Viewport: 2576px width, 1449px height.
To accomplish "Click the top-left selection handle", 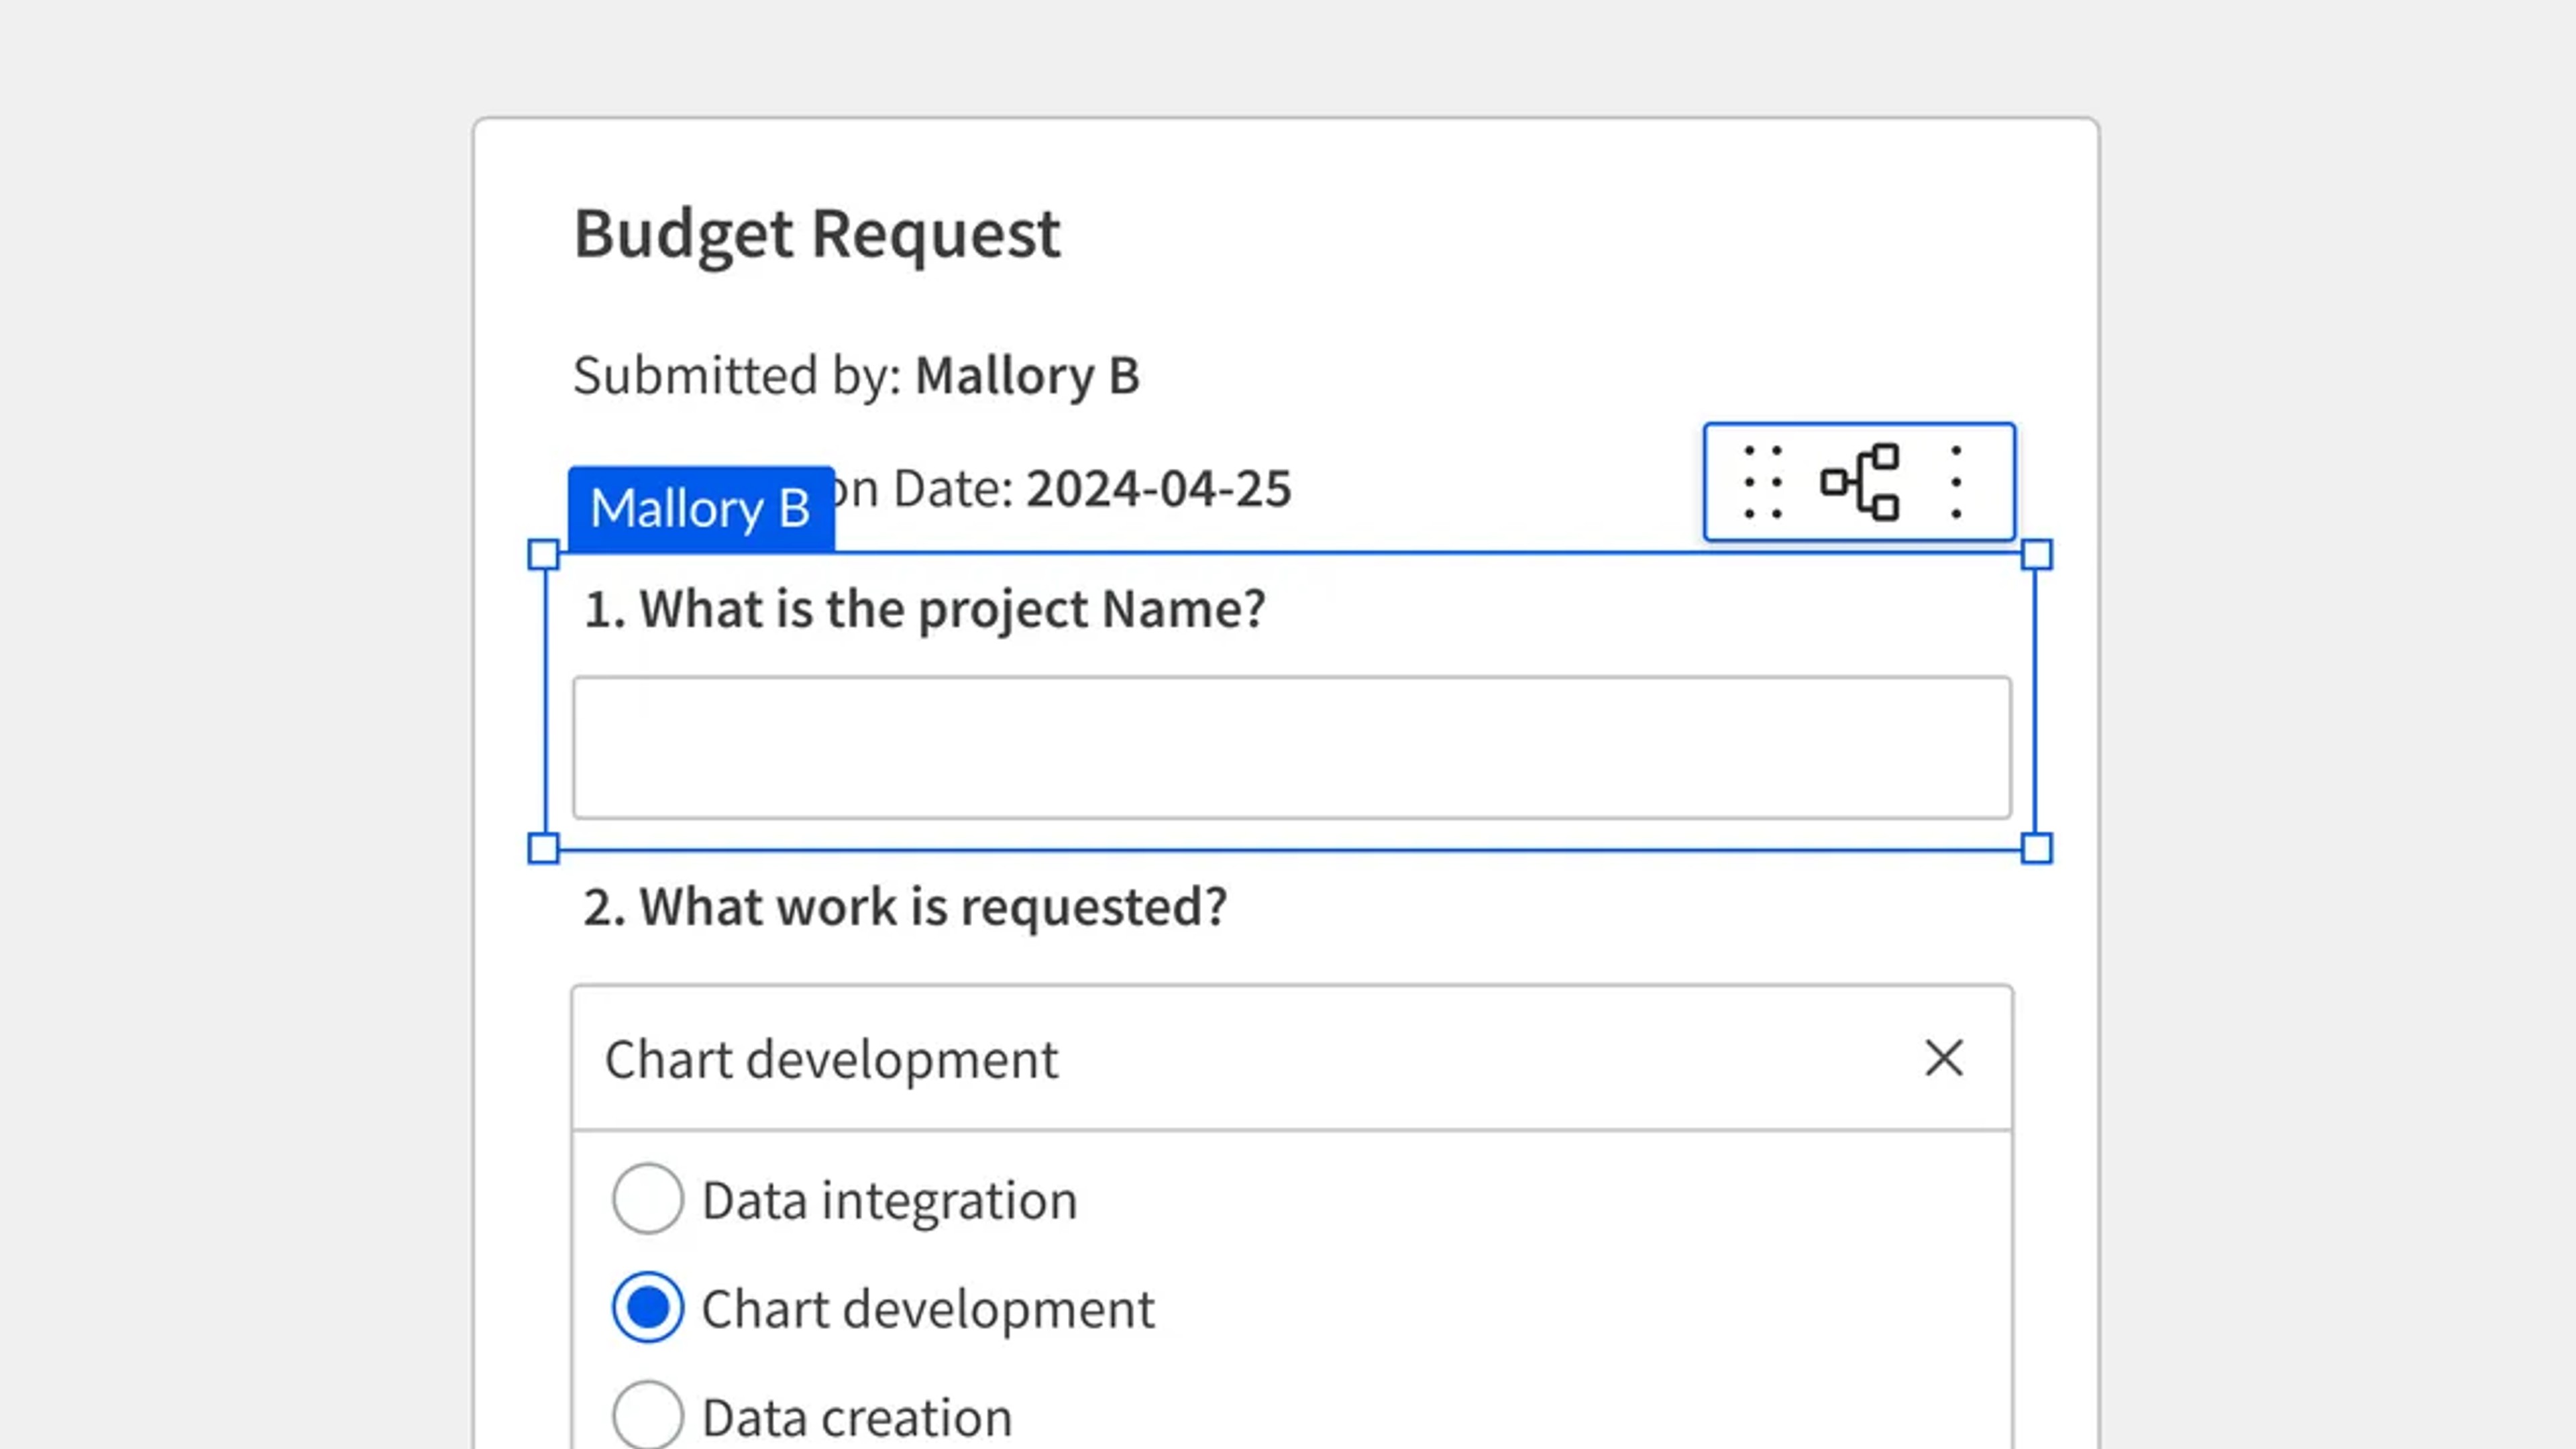I will click(x=543, y=554).
